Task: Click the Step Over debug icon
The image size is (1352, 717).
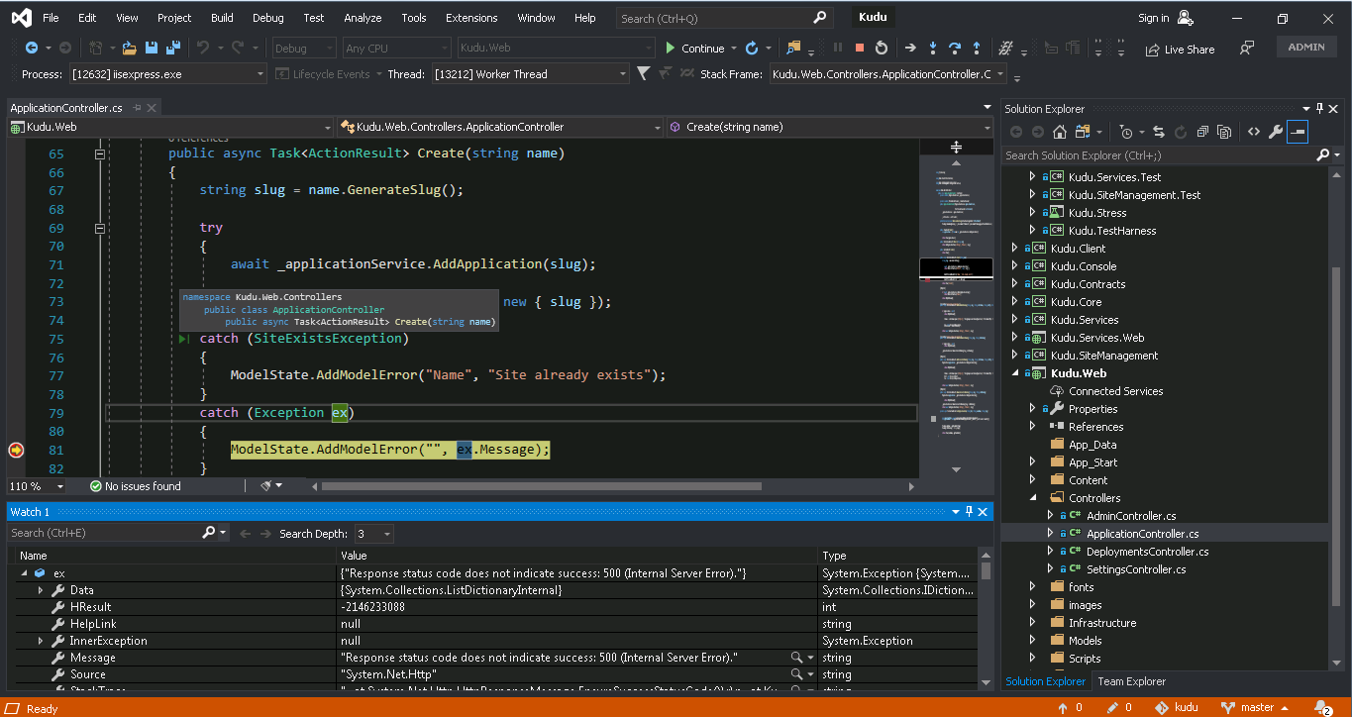Action: [954, 48]
